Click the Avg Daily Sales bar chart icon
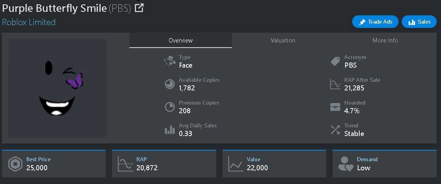The width and height of the screenshot is (441, 184). point(169,130)
